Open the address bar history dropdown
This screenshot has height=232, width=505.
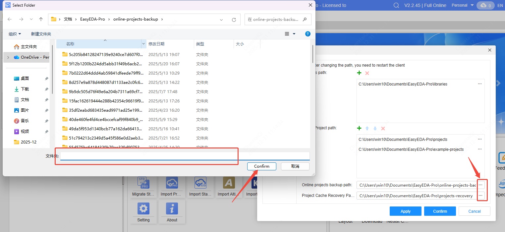pos(221,20)
